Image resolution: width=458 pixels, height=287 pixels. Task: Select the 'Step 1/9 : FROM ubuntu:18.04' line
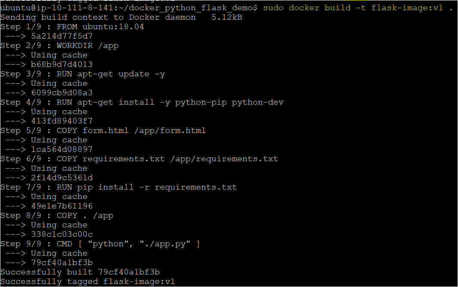click(72, 27)
